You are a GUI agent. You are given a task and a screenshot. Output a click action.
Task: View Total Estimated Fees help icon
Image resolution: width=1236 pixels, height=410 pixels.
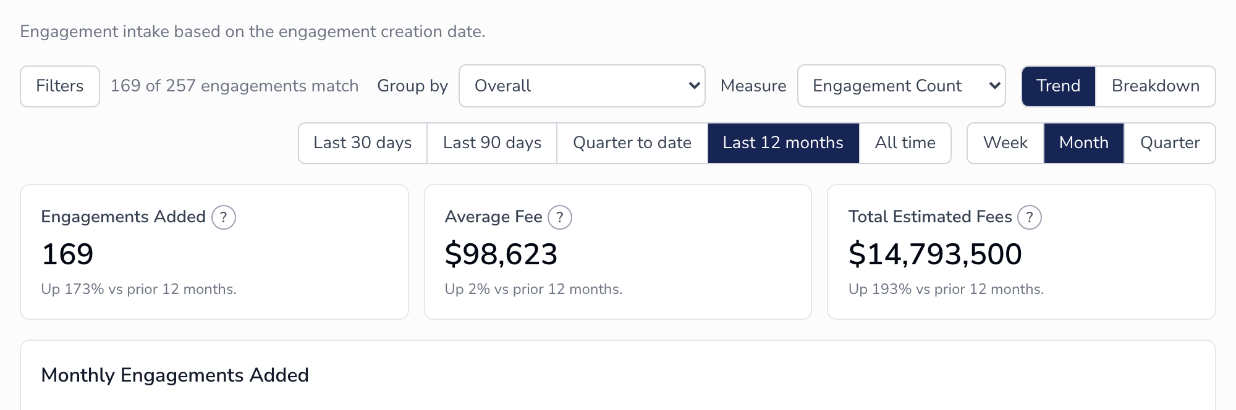tap(1030, 217)
